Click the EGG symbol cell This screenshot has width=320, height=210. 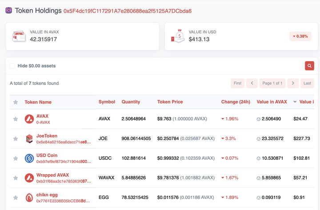pos(104,198)
